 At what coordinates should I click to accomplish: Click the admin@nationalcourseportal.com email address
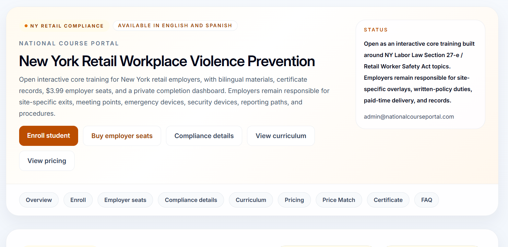(409, 117)
